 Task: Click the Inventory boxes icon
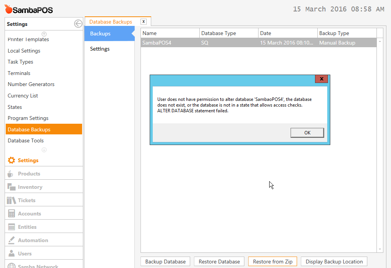click(x=11, y=187)
